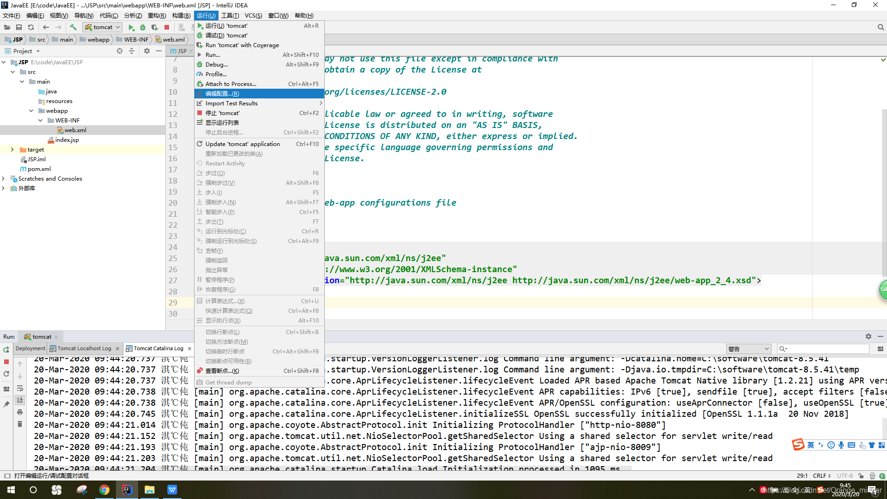Select View Breakpoints menu entry
Viewport: 887px width, 499px height.
[259, 371]
